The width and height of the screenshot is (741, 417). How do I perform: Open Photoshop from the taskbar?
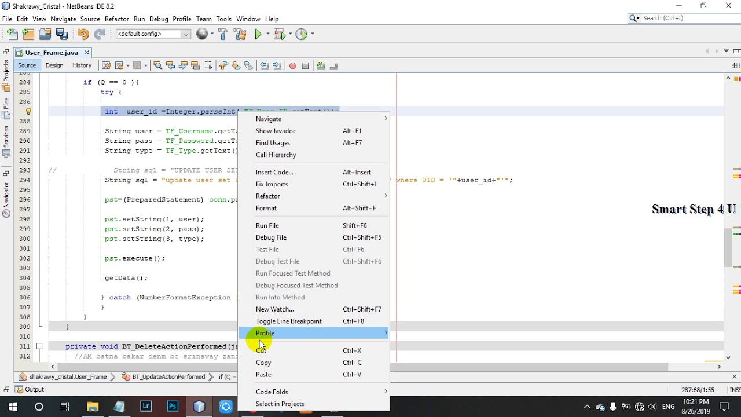(x=173, y=407)
